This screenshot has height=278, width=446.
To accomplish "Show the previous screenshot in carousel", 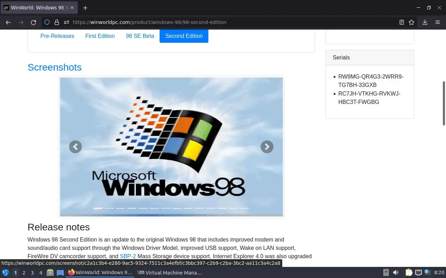I will click(75, 147).
